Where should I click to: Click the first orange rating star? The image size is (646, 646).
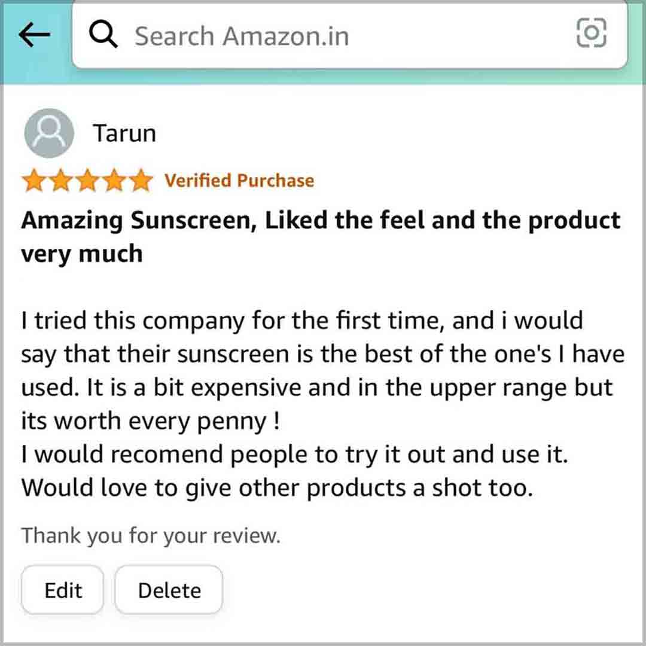[x=33, y=181]
